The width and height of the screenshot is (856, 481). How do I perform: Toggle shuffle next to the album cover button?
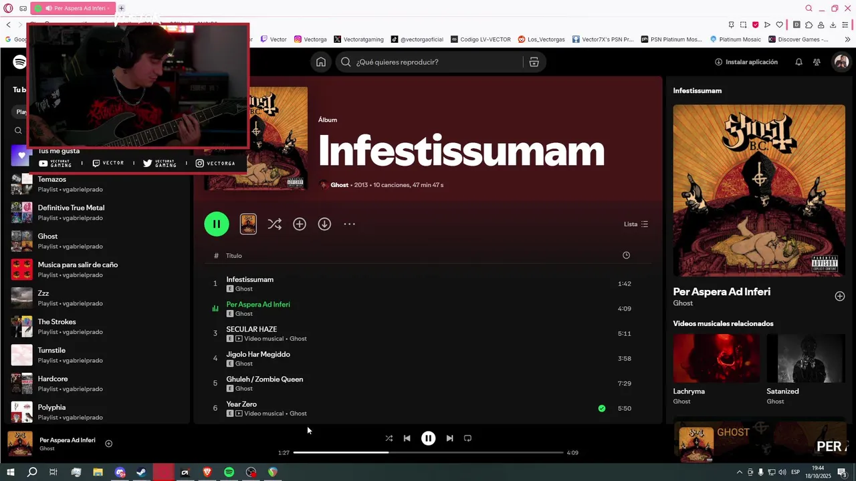(x=274, y=224)
